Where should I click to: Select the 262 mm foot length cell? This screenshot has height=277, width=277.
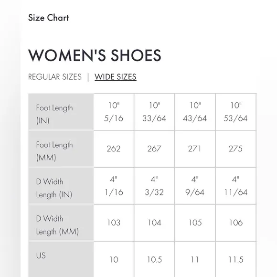114,149
